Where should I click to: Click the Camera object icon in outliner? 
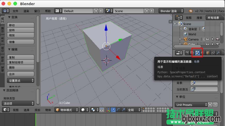click(186, 39)
